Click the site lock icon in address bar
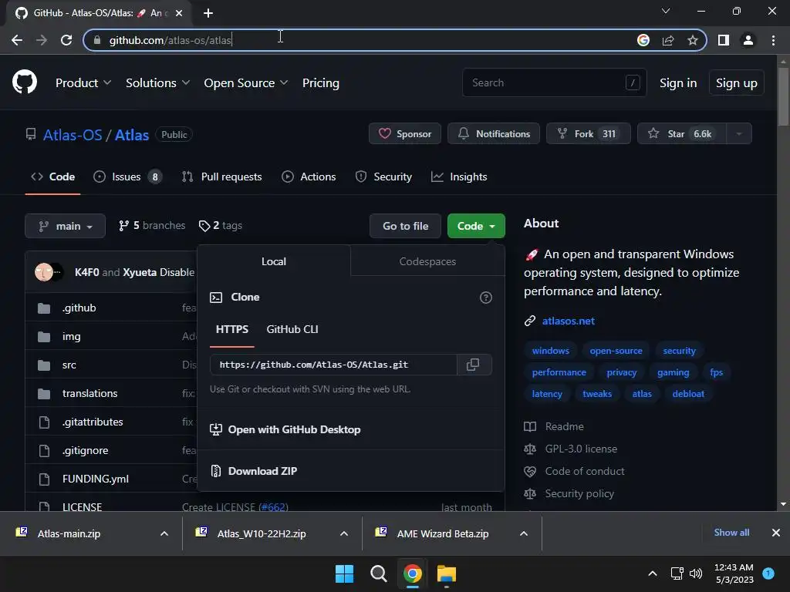 point(98,40)
